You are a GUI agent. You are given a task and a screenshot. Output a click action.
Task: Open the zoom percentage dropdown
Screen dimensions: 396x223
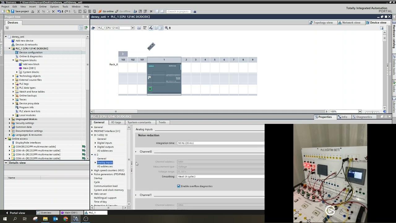pos(360,111)
